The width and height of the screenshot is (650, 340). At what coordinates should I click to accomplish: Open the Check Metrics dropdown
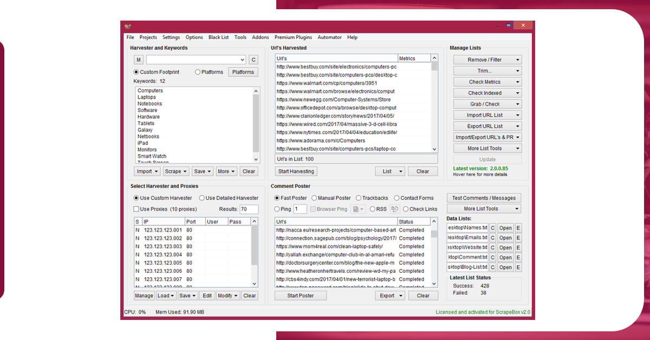tap(487, 82)
